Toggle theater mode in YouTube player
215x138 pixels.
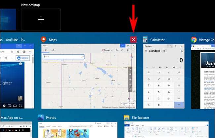(15, 106)
